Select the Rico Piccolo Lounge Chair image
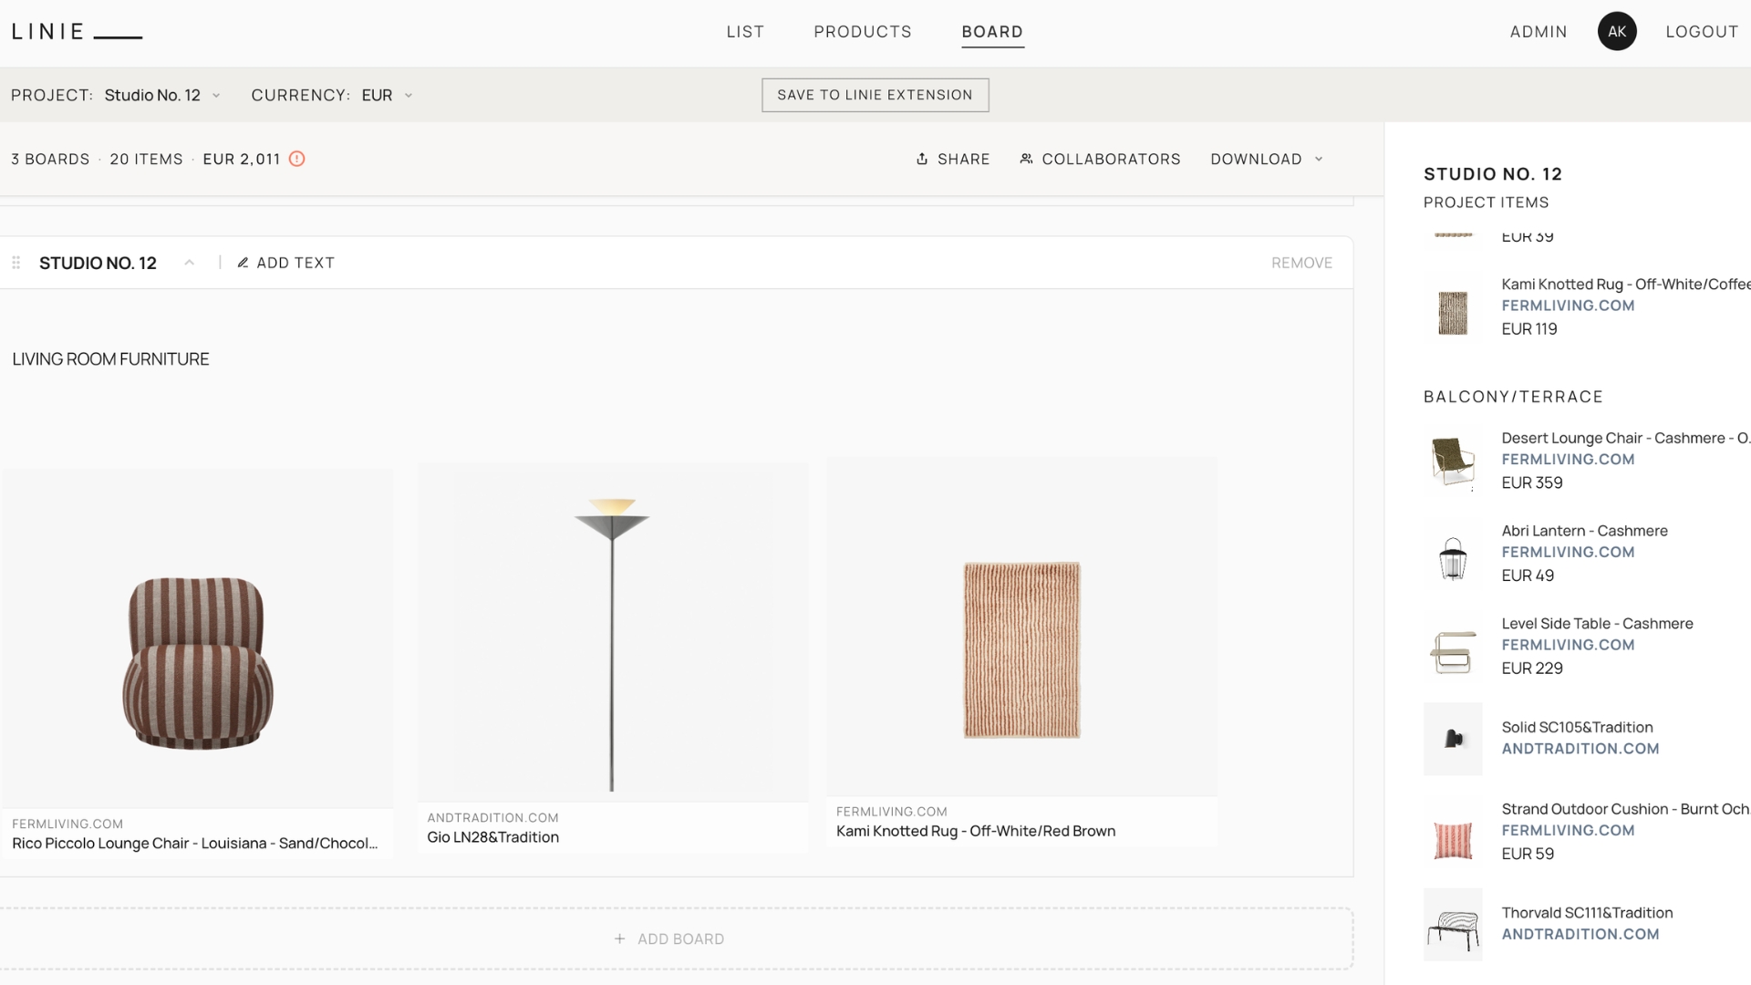 (x=198, y=638)
